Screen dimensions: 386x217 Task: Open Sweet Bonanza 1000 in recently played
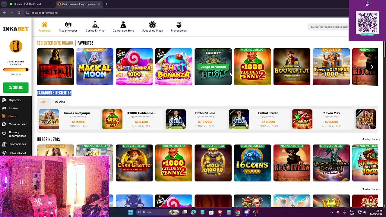134,67
